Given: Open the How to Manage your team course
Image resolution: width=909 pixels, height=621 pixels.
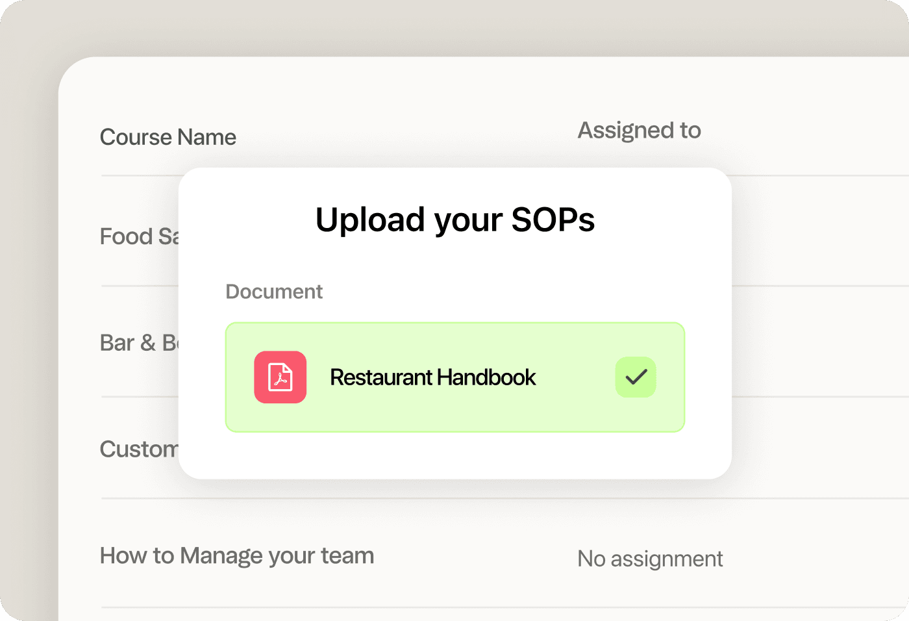Looking at the screenshot, I should (237, 556).
